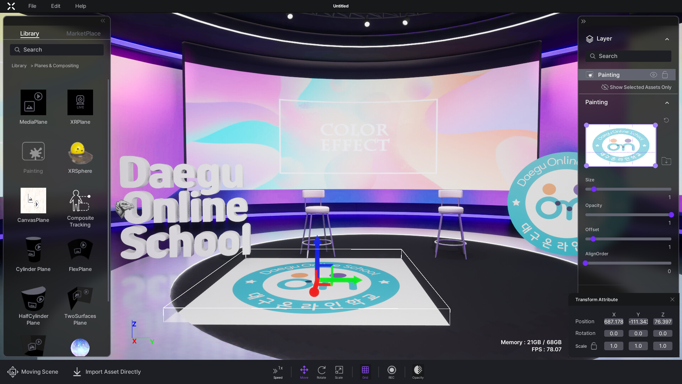The image size is (682, 384).
Task: Lock the Painting layer
Action: point(665,75)
